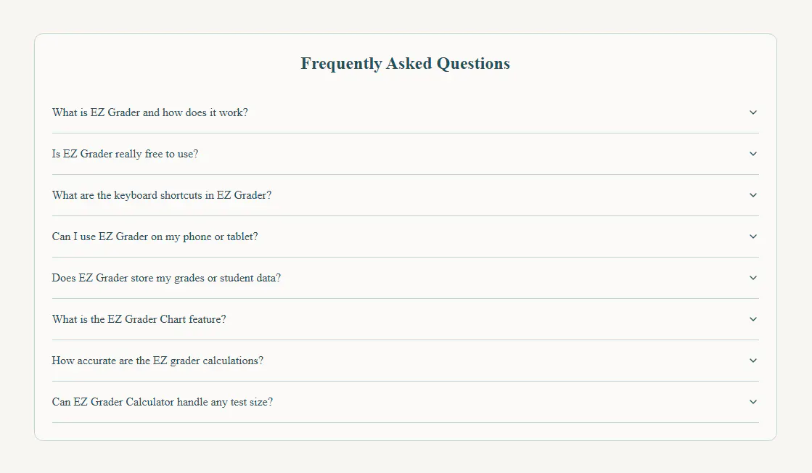Open chevron beside calculation accuracy question
The height and width of the screenshot is (473, 812).
coord(753,361)
